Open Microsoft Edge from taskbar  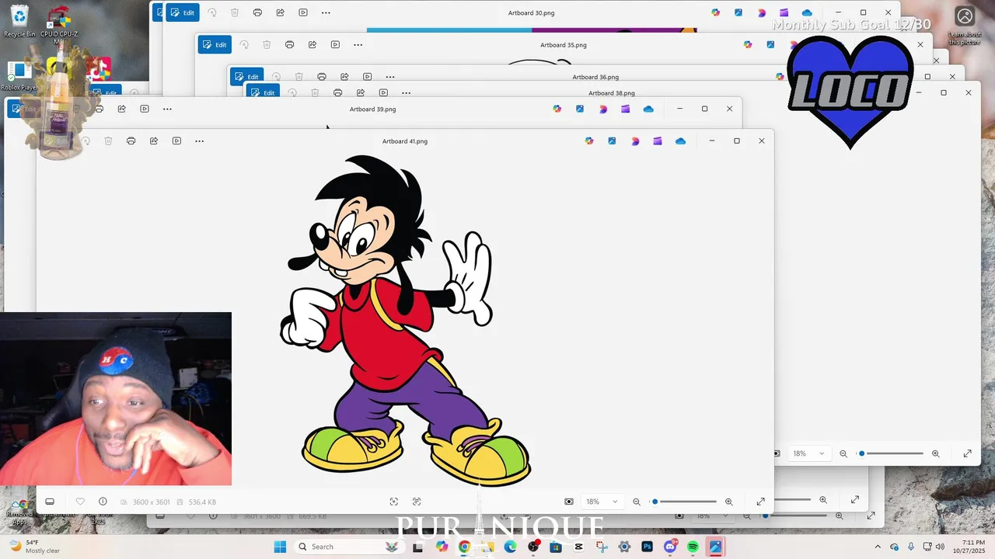[510, 547]
